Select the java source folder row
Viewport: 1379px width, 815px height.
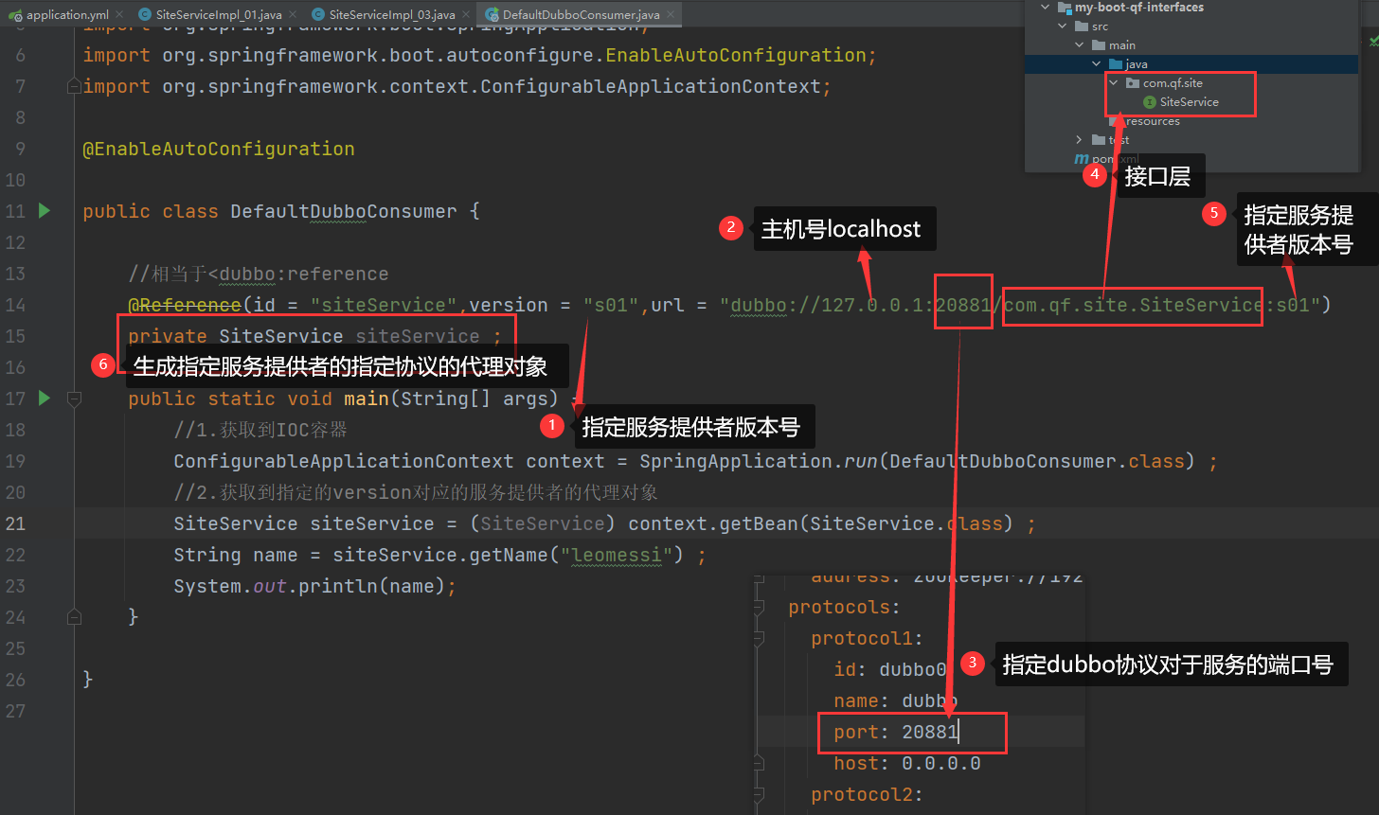[x=1191, y=64]
